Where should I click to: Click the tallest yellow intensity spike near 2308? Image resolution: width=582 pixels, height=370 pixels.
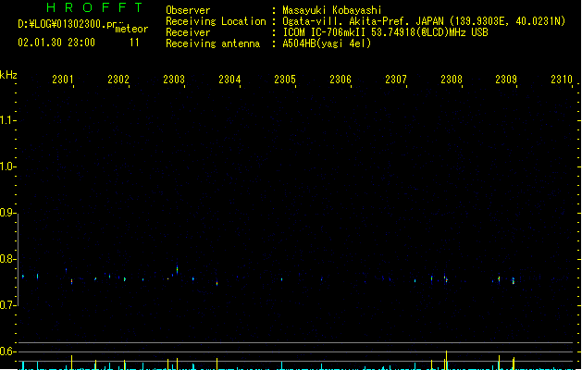pyautogui.click(x=446, y=360)
